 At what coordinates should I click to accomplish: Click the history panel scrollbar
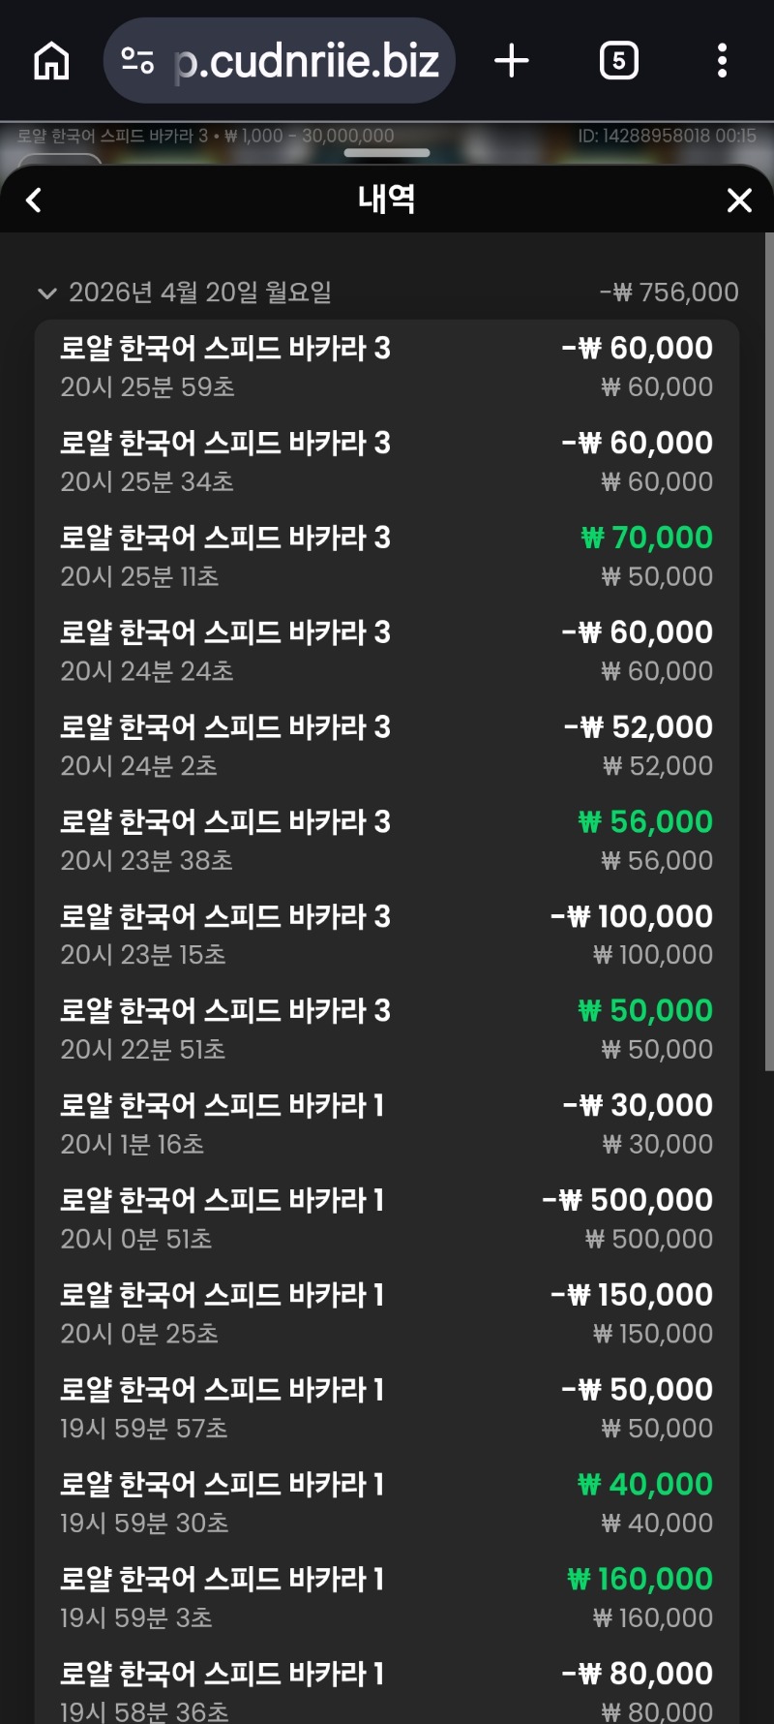coord(768,649)
